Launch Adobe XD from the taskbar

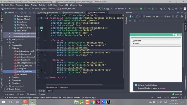98,102
